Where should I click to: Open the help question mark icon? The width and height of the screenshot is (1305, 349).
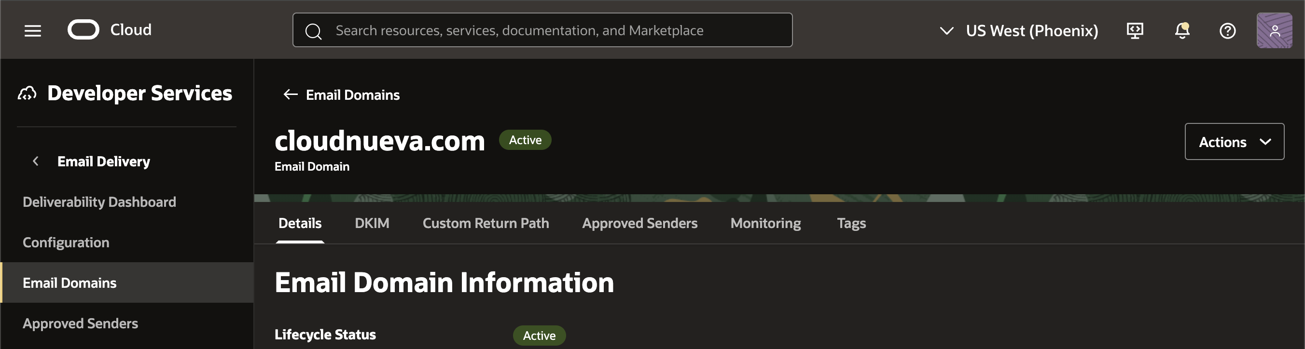point(1227,31)
